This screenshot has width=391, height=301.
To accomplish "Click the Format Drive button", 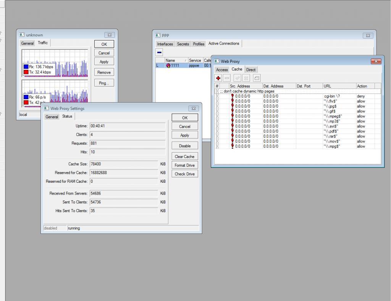I will click(185, 165).
